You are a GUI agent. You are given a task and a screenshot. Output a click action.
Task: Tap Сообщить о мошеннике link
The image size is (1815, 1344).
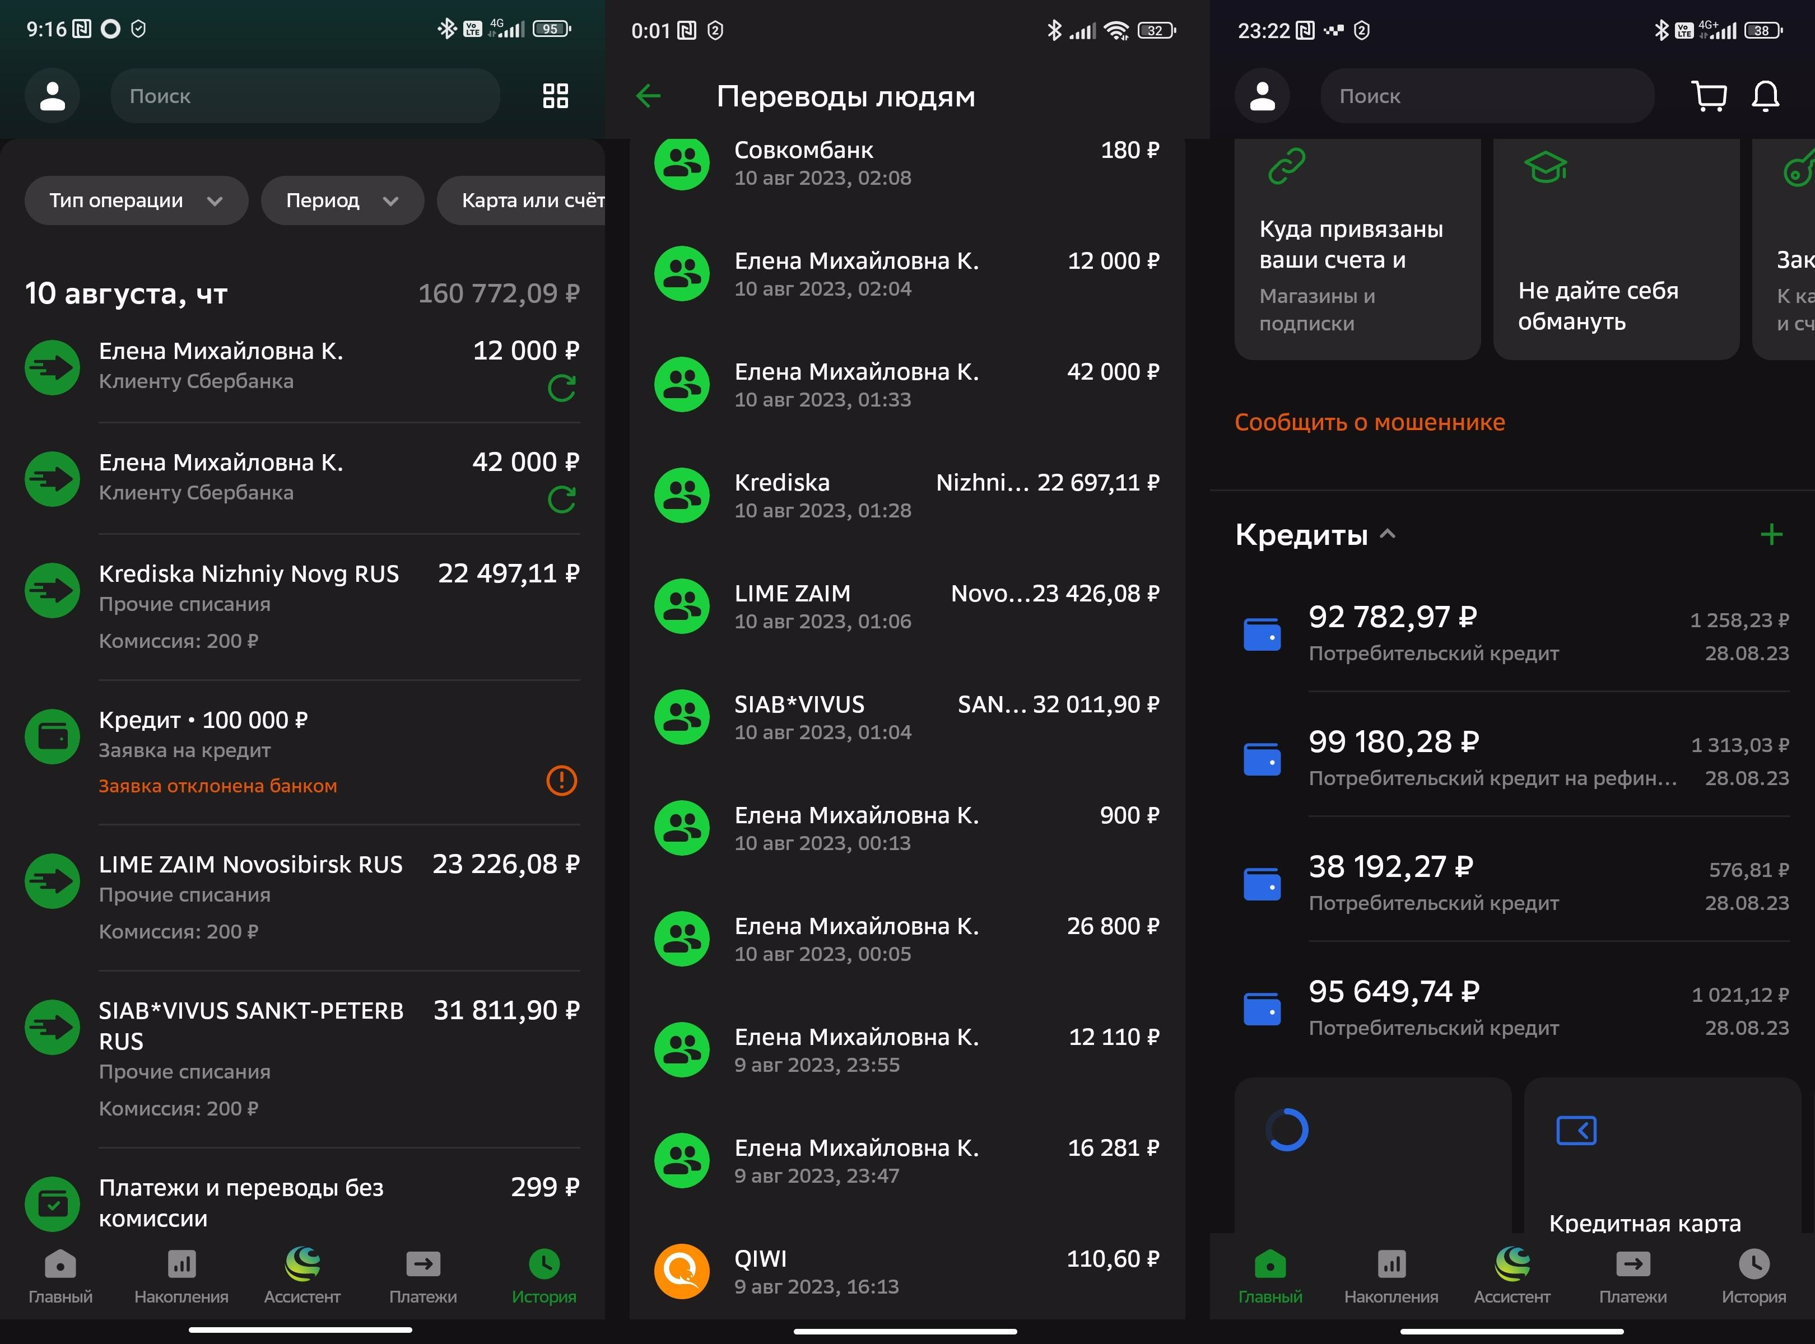pos(1370,422)
